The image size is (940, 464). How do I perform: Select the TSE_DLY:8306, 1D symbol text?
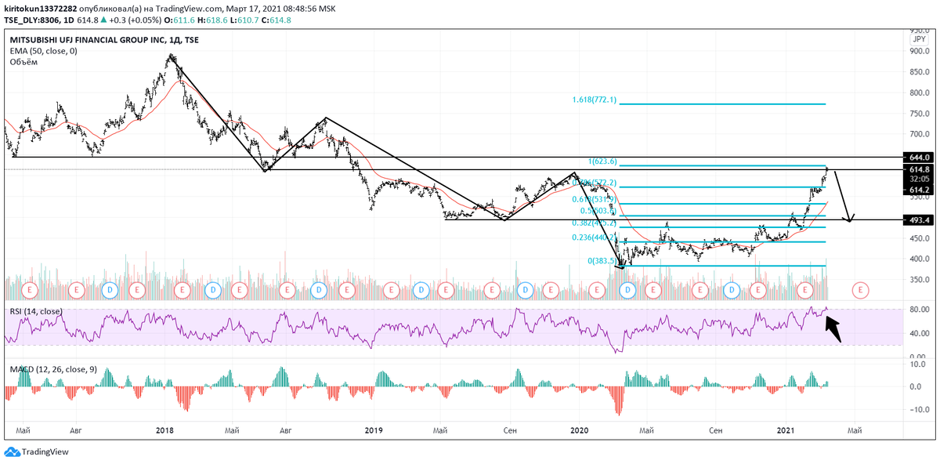38,20
